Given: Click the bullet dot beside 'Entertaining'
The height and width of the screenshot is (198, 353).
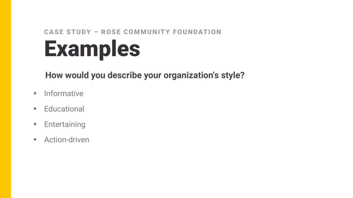Looking at the screenshot, I should pyautogui.click(x=35, y=124).
